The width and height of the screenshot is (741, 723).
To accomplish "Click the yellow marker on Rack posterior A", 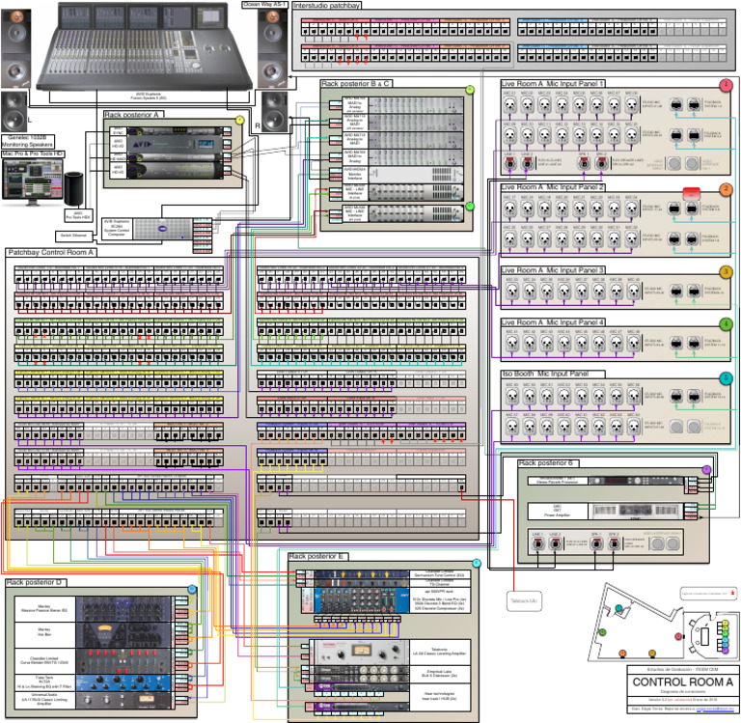I will click(x=239, y=120).
